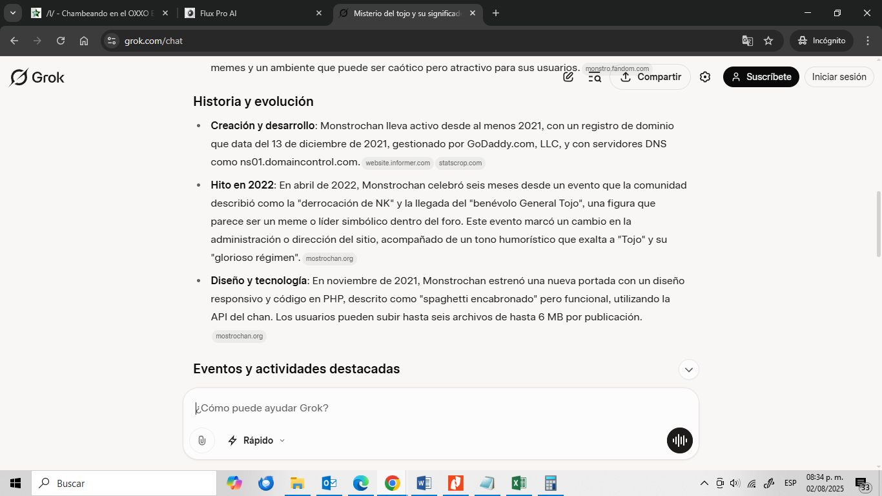Image resolution: width=882 pixels, height=496 pixels.
Task: Click the scroll-to-bottom chevron button
Action: (x=689, y=369)
